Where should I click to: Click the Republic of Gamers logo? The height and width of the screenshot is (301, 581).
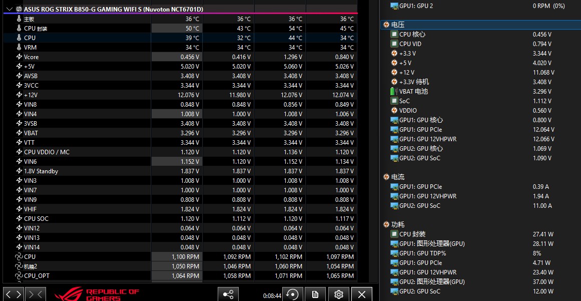coord(97,294)
